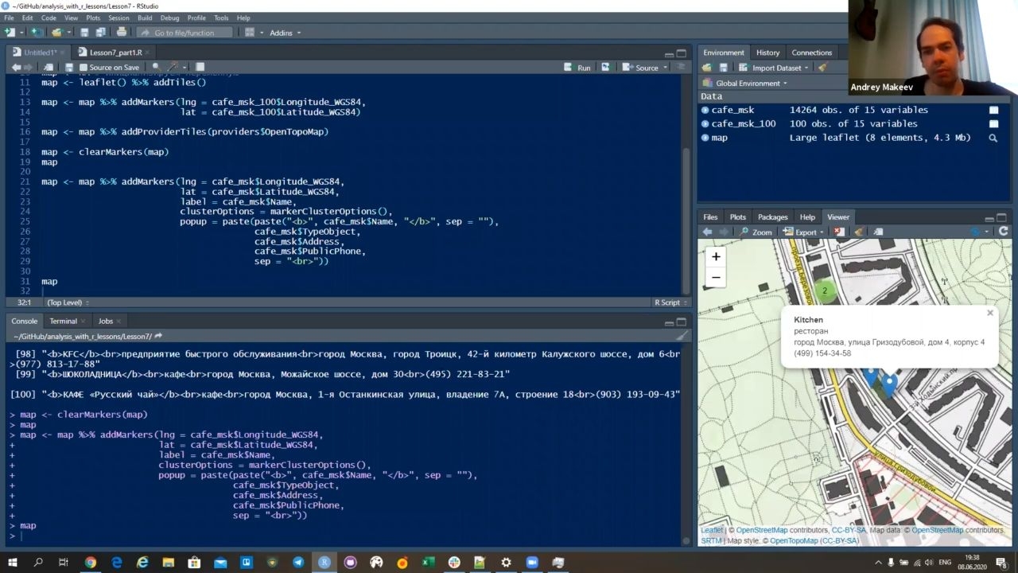Open find and replace in the editor

click(x=156, y=68)
